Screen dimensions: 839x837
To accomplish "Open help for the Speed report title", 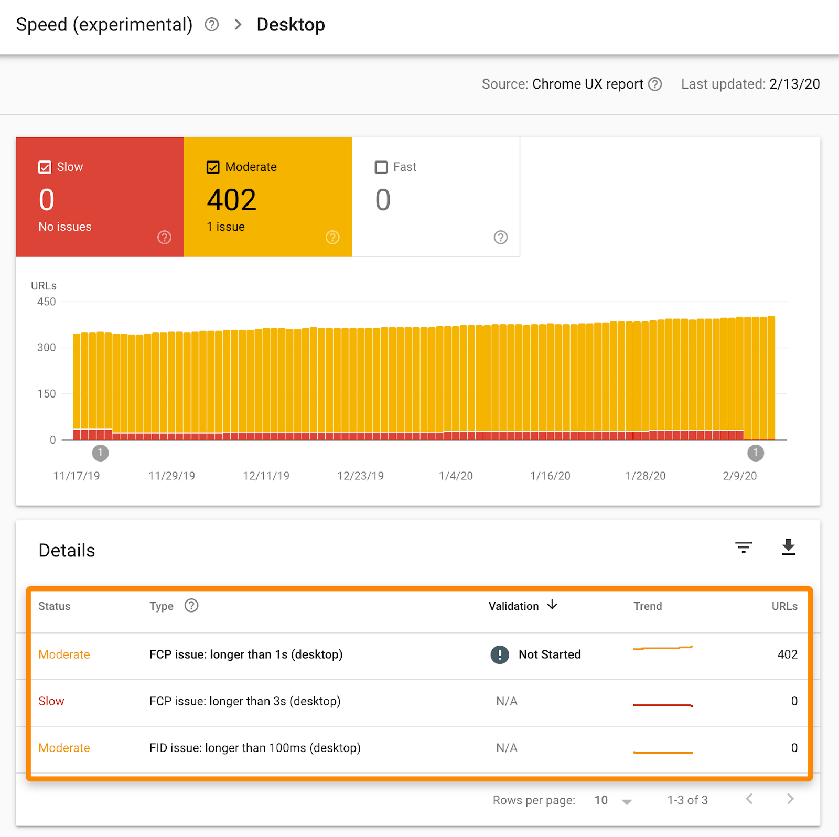I will pos(211,24).
